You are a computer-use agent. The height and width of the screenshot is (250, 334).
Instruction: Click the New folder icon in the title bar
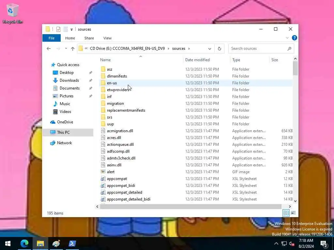click(66, 29)
